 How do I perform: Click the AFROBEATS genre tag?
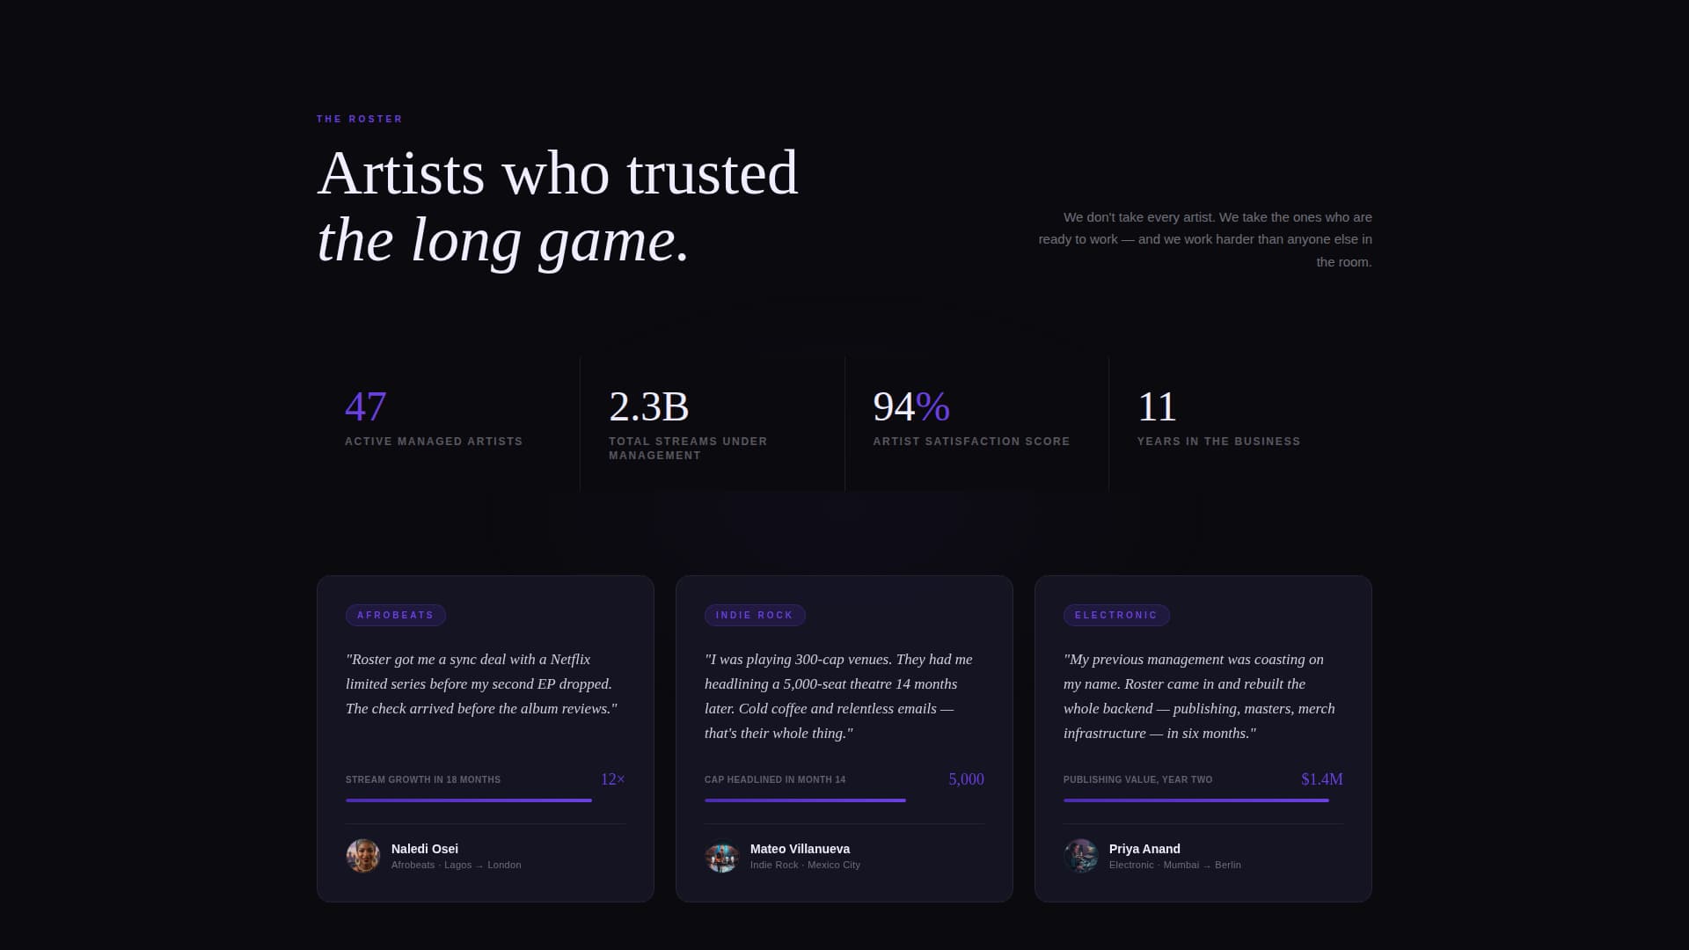click(x=396, y=615)
